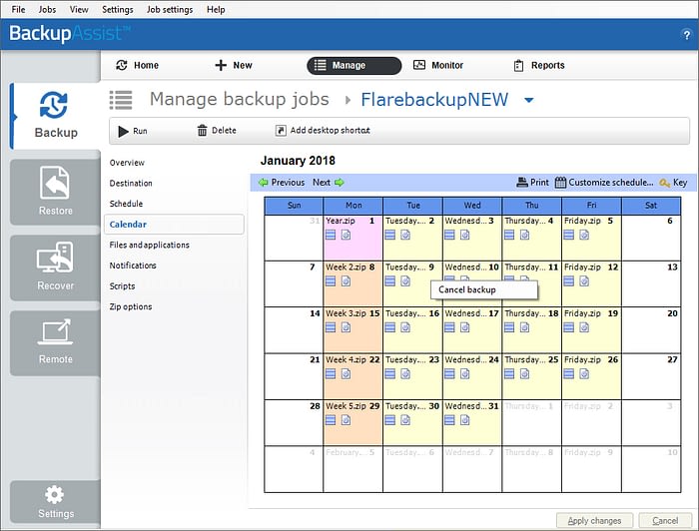Select the Friday.zip entry on January 19

point(582,313)
